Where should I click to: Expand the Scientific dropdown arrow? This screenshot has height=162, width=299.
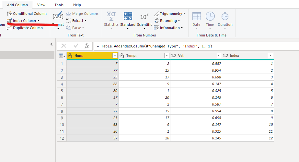tap(144, 29)
